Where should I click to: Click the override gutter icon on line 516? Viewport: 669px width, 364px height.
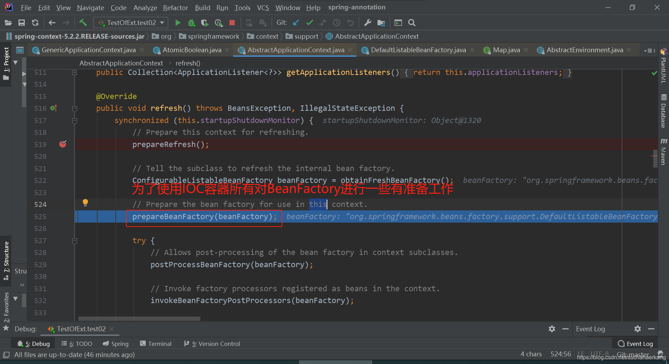[54, 108]
